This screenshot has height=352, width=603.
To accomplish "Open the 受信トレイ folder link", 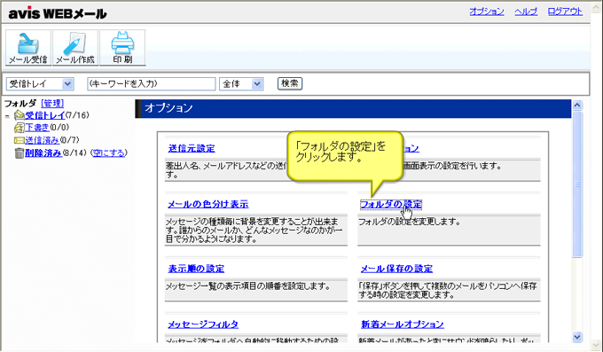I will coord(45,115).
